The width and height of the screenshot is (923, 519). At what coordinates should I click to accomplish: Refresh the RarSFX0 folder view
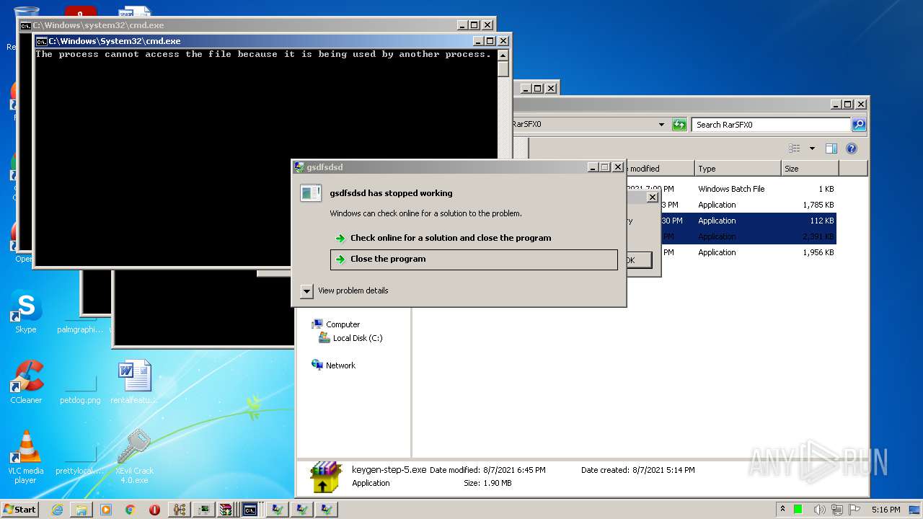tap(679, 125)
